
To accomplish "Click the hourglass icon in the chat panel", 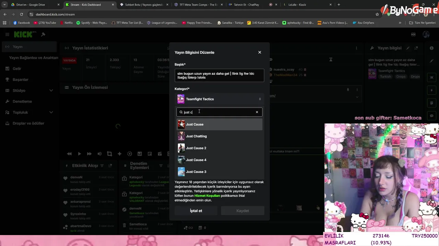I will click(331, 59).
